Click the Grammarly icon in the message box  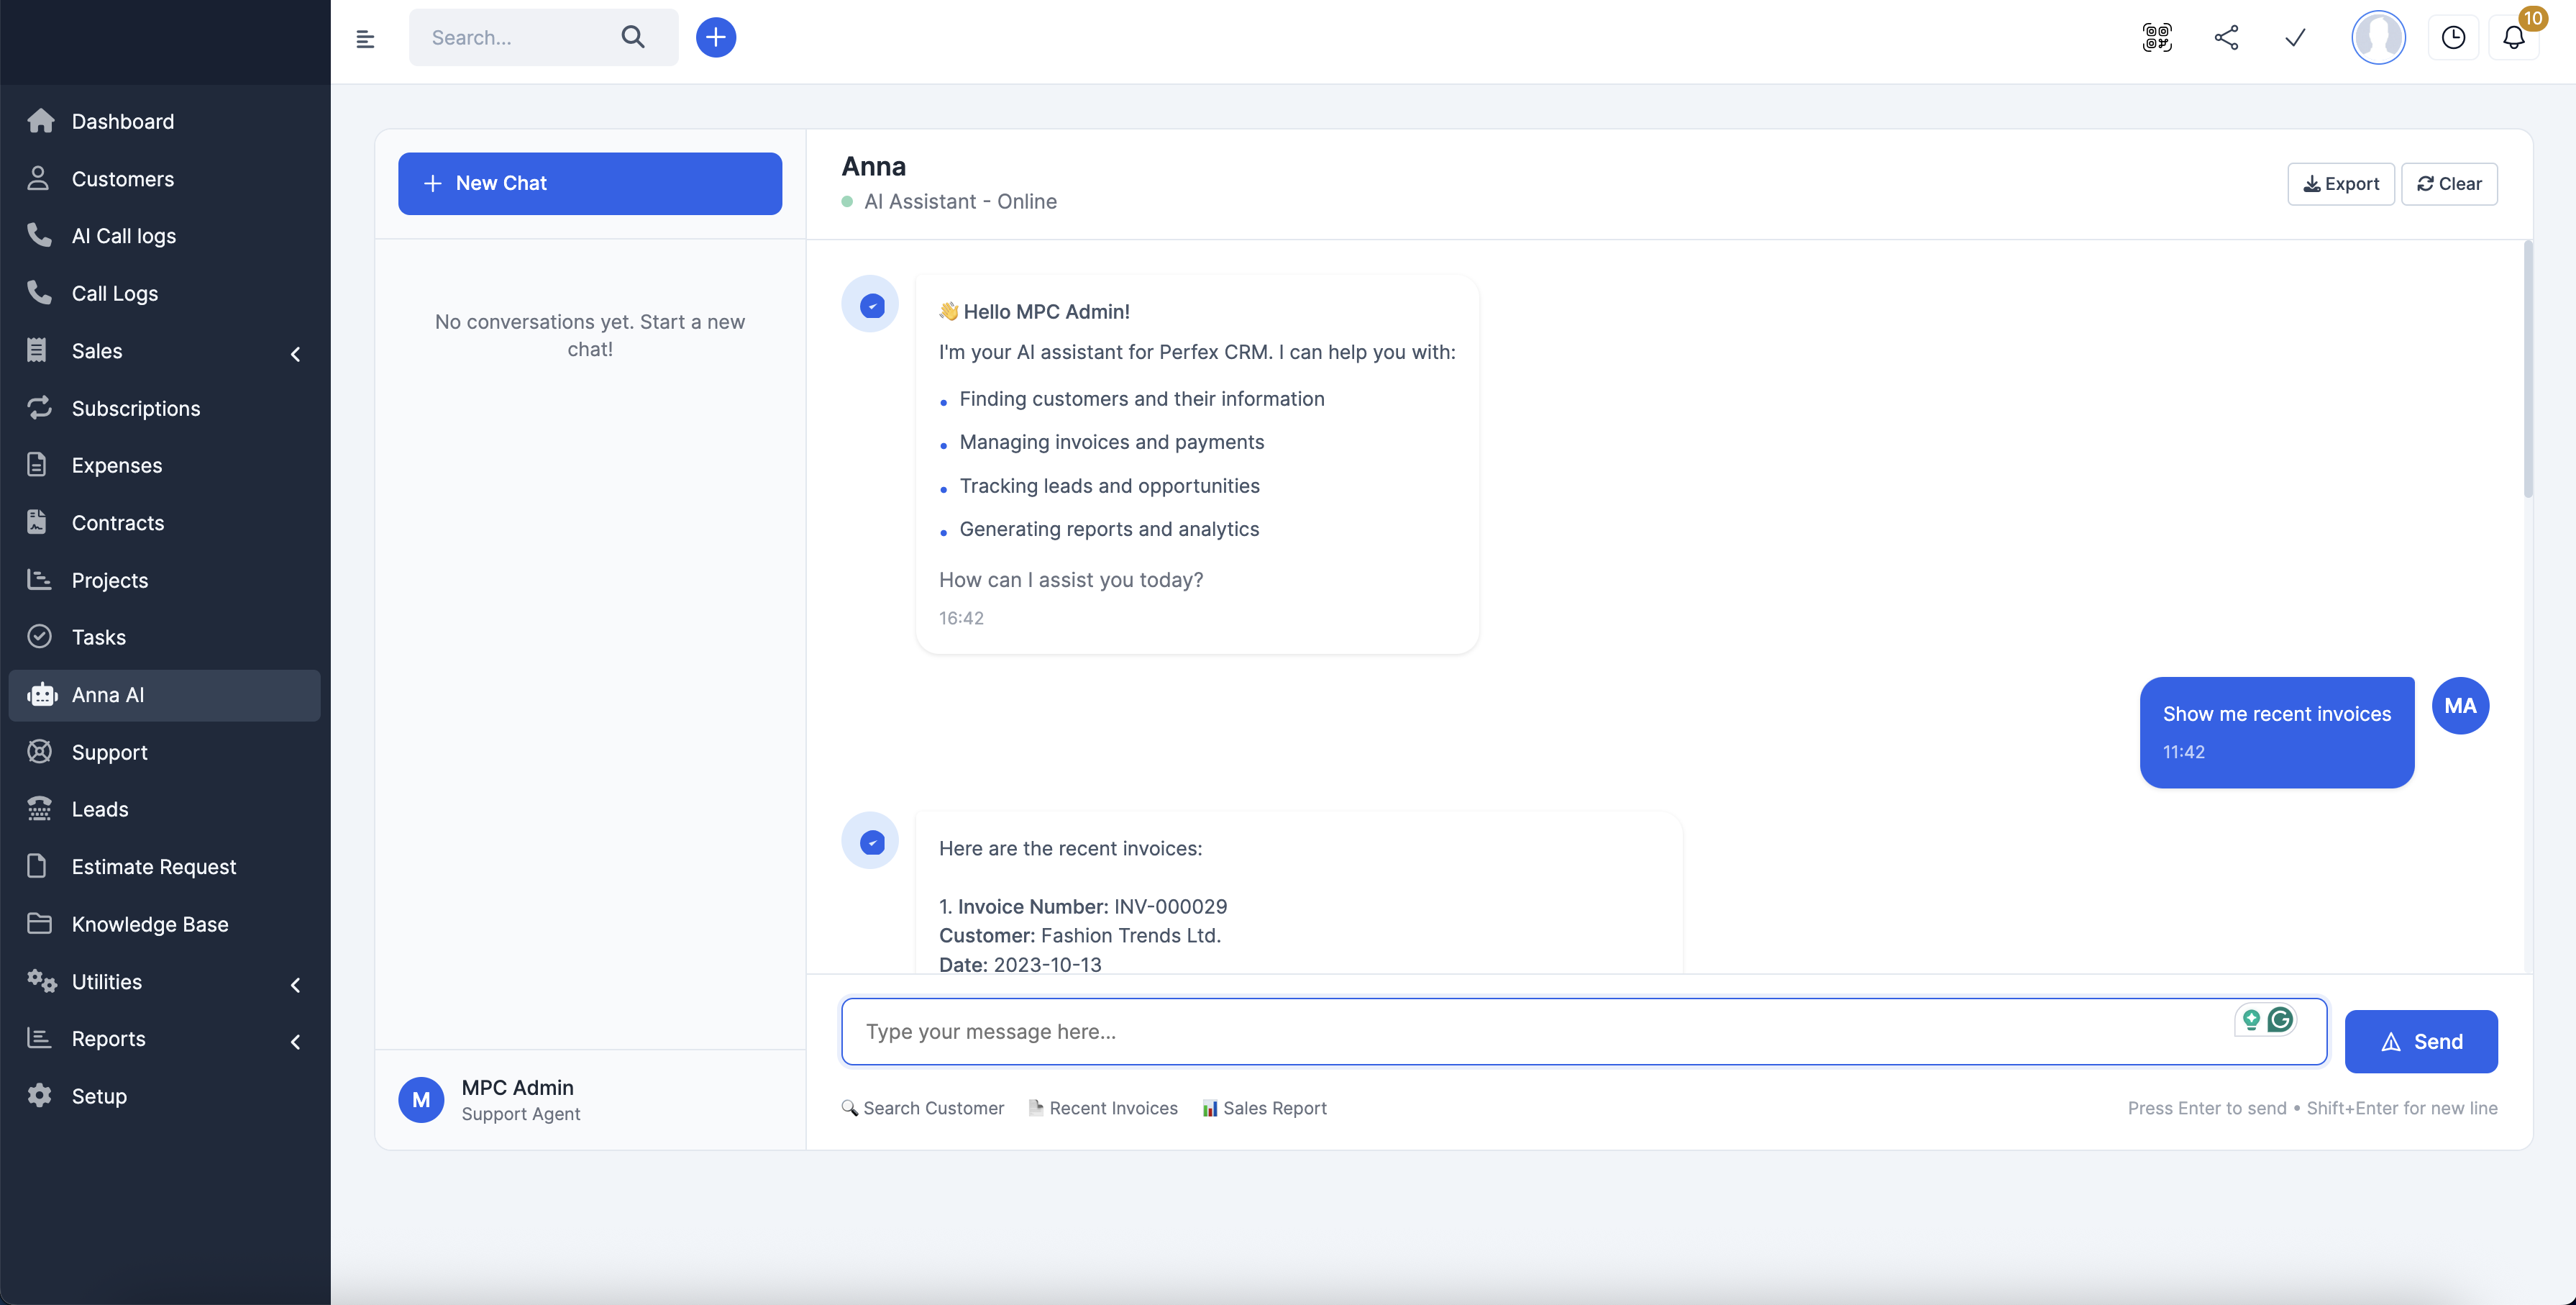(2281, 1020)
